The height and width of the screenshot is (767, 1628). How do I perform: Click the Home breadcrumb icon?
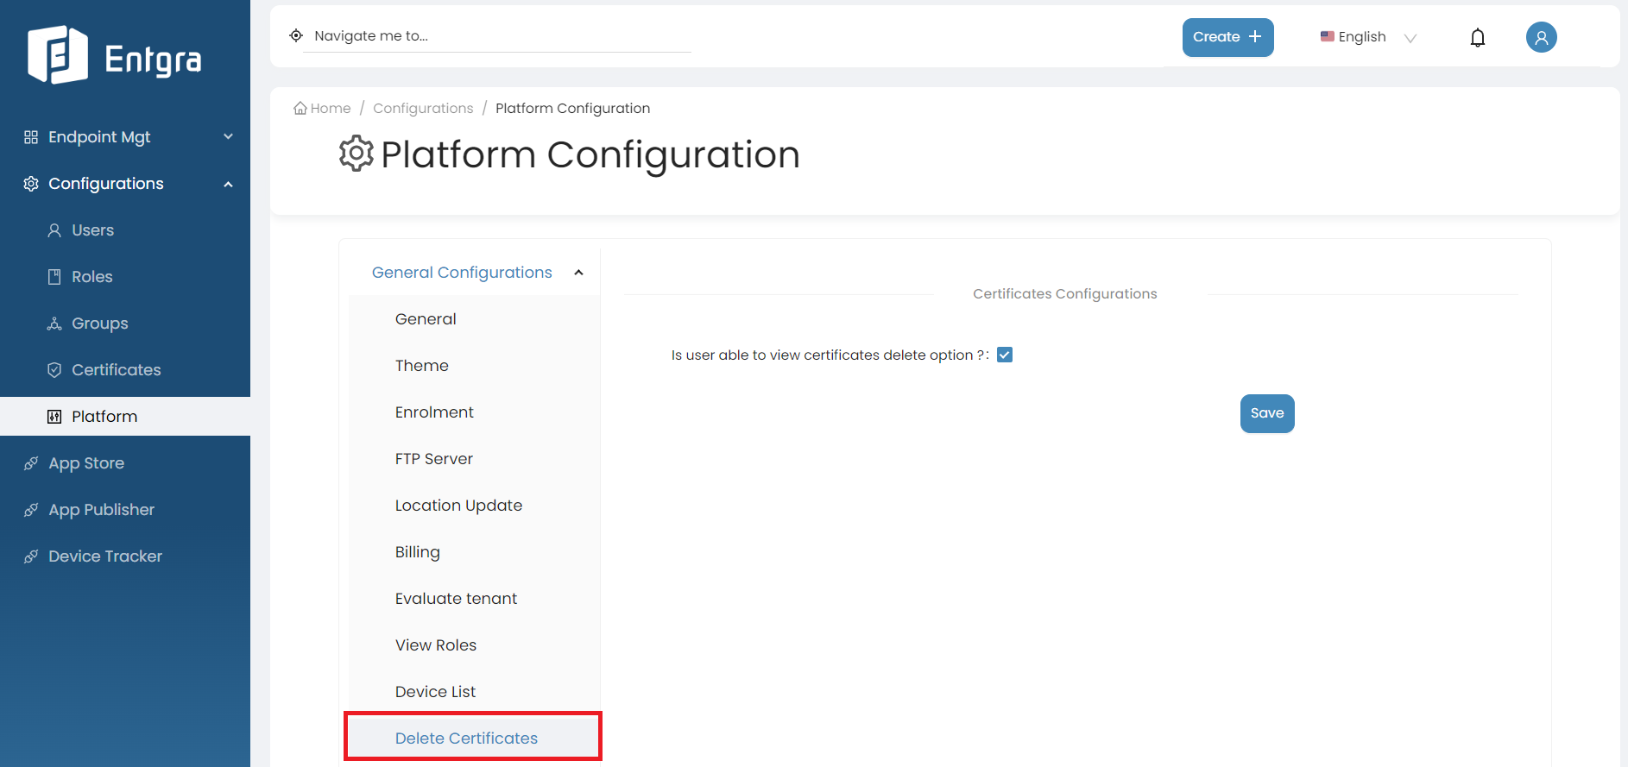point(300,108)
